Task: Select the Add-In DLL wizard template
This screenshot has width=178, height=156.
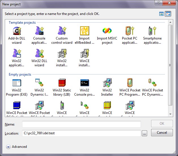Action: (17, 31)
